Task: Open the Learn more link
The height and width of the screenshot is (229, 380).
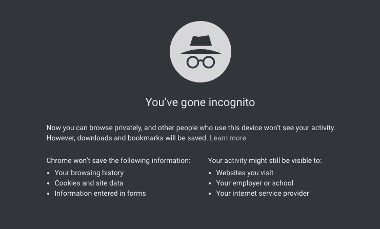Action: [x=228, y=138]
